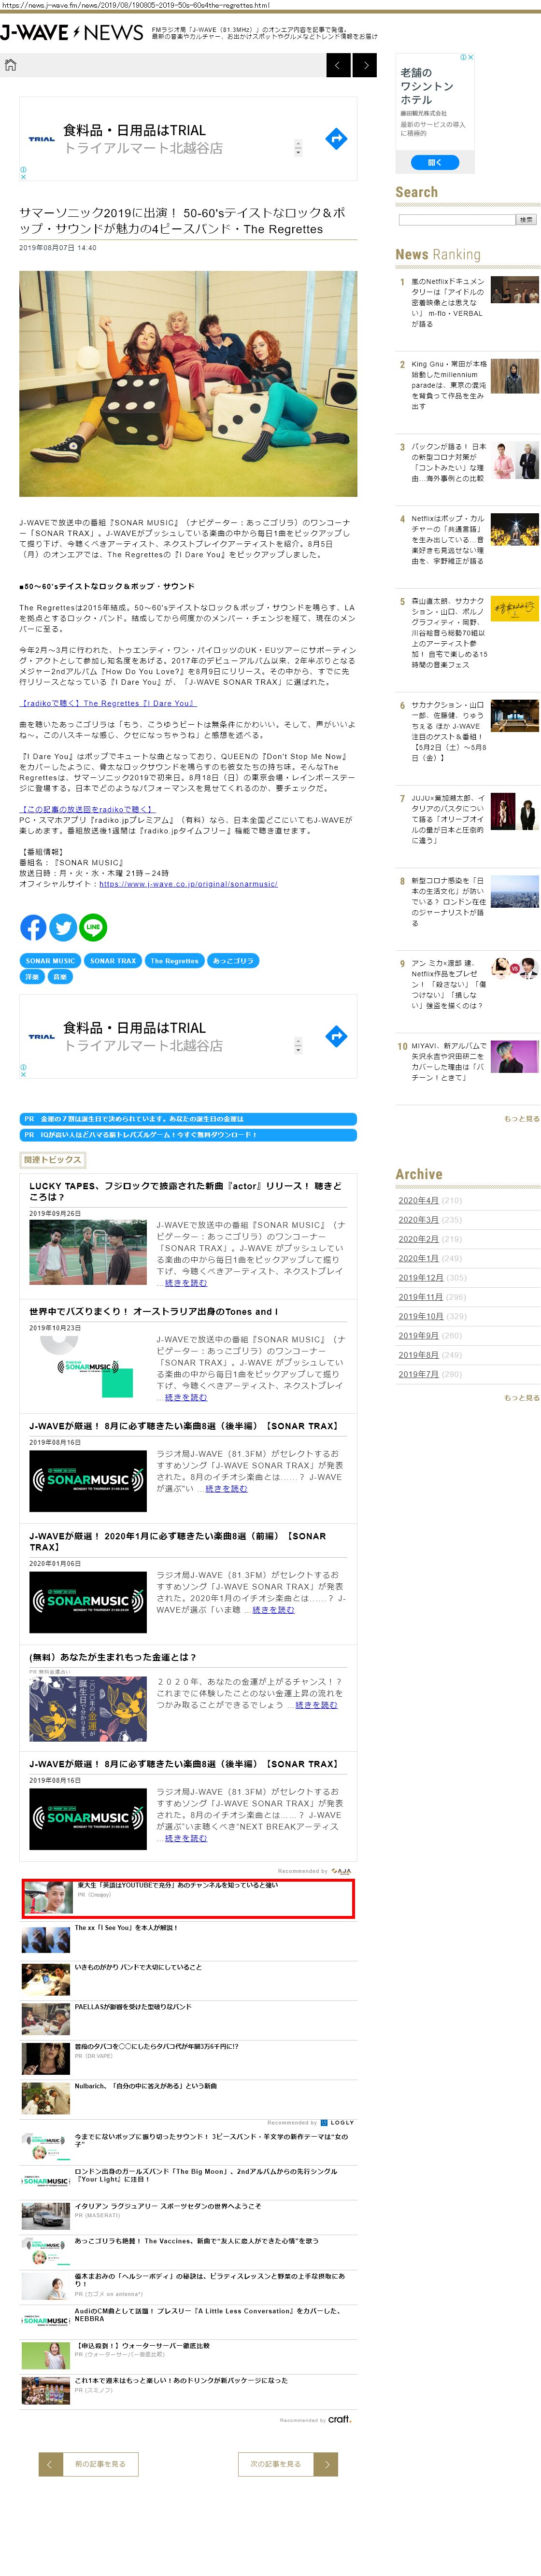Viewport: 541px width, 2576px height.
Task: Go to next article using top right arrow
Action: click(x=366, y=65)
